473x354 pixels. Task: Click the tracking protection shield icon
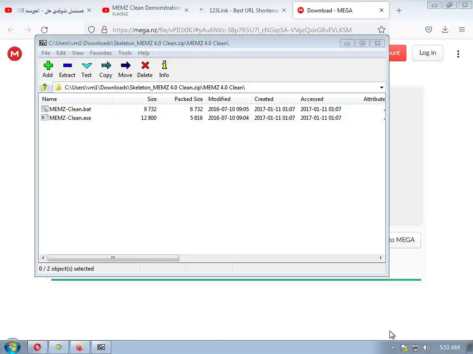point(91,29)
